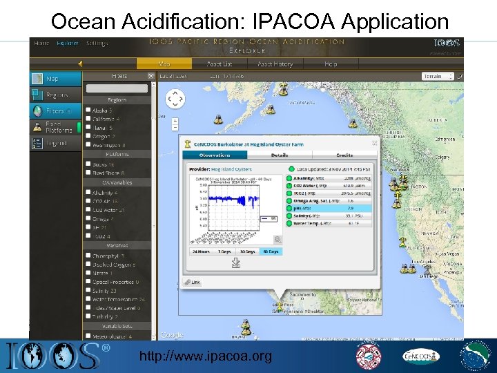Open the CeNCOOS Burkolator title link

coord(248,144)
